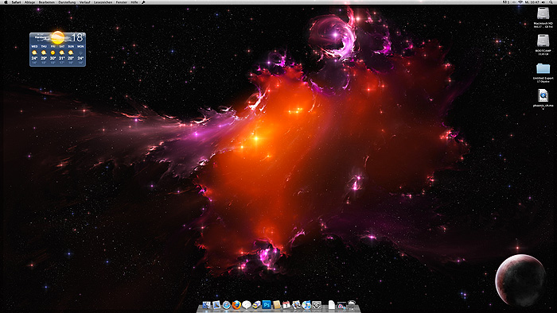Viewport: 557px width, 313px height.
Task: Open the Darstellung menu
Action: coord(67,2)
